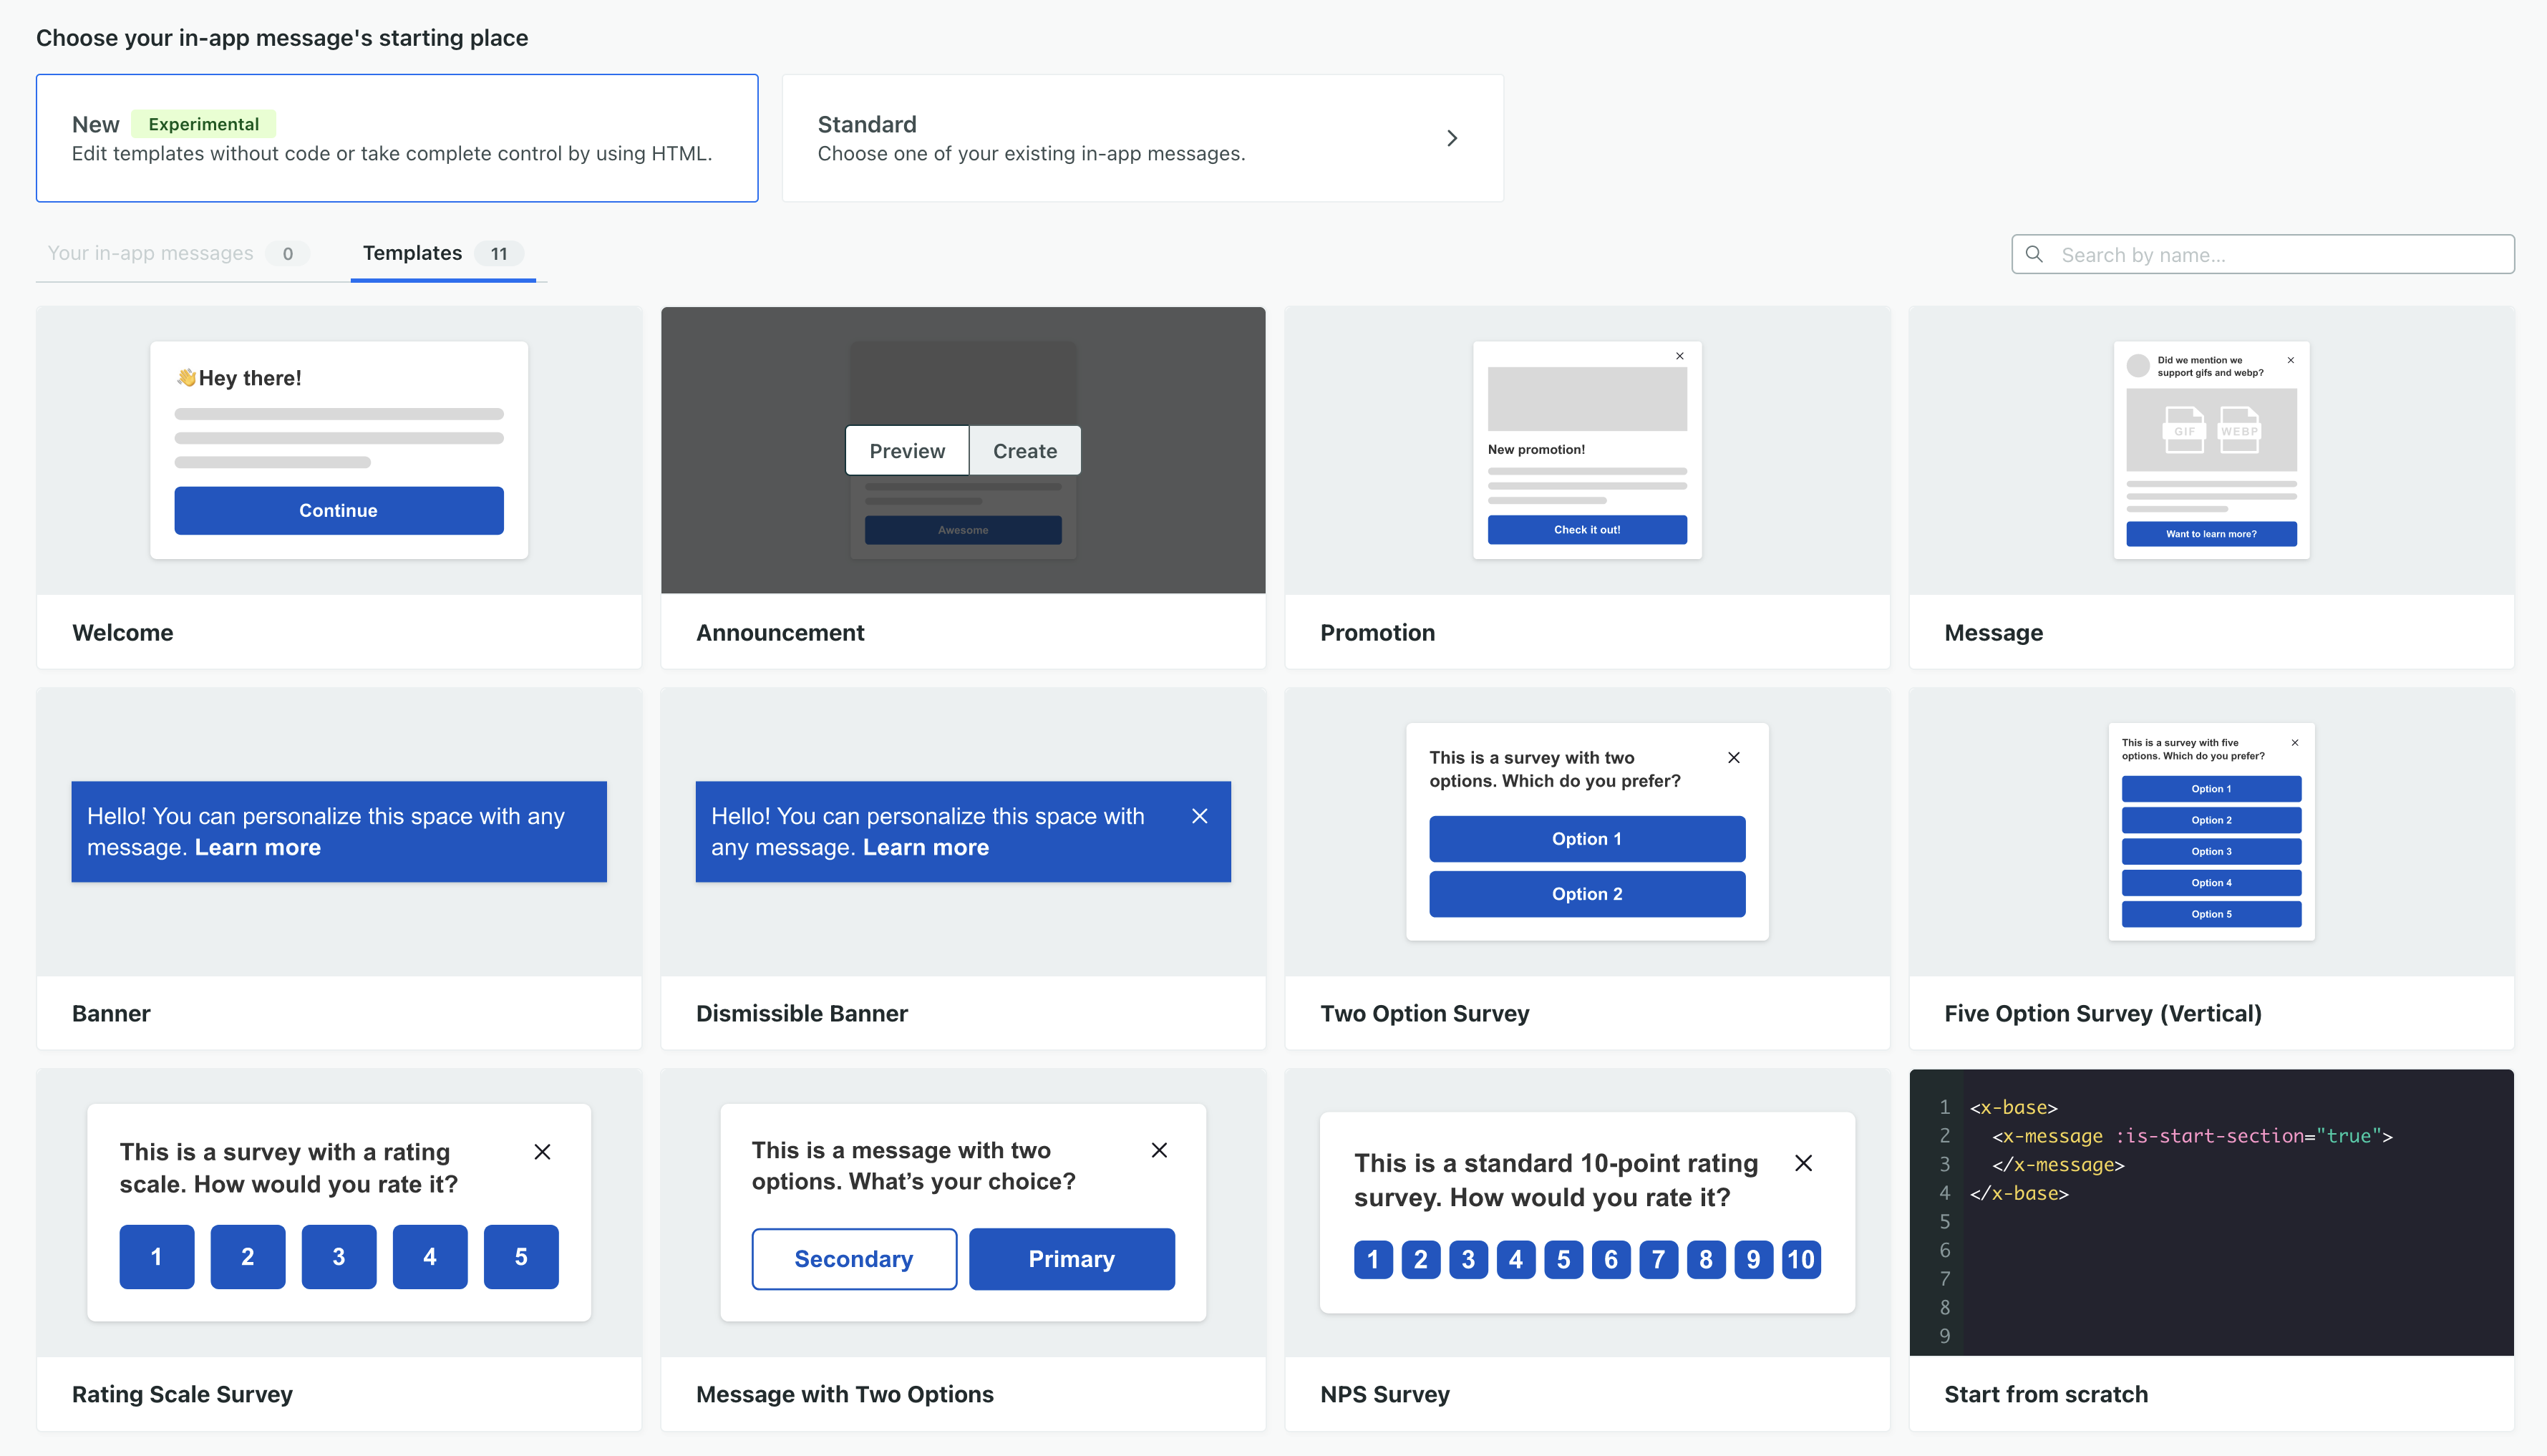Click the X on the Two Option Survey preview
The image size is (2547, 1456).
pyautogui.click(x=1734, y=758)
